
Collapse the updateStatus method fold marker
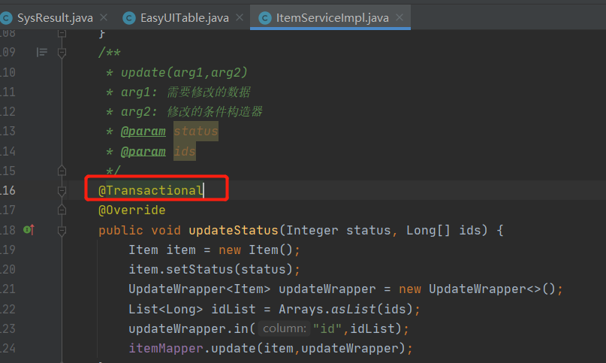[x=62, y=231]
